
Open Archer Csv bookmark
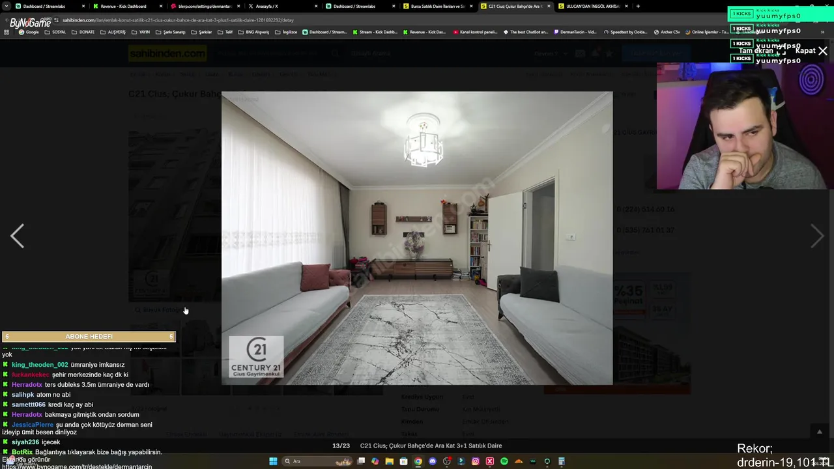(x=667, y=32)
